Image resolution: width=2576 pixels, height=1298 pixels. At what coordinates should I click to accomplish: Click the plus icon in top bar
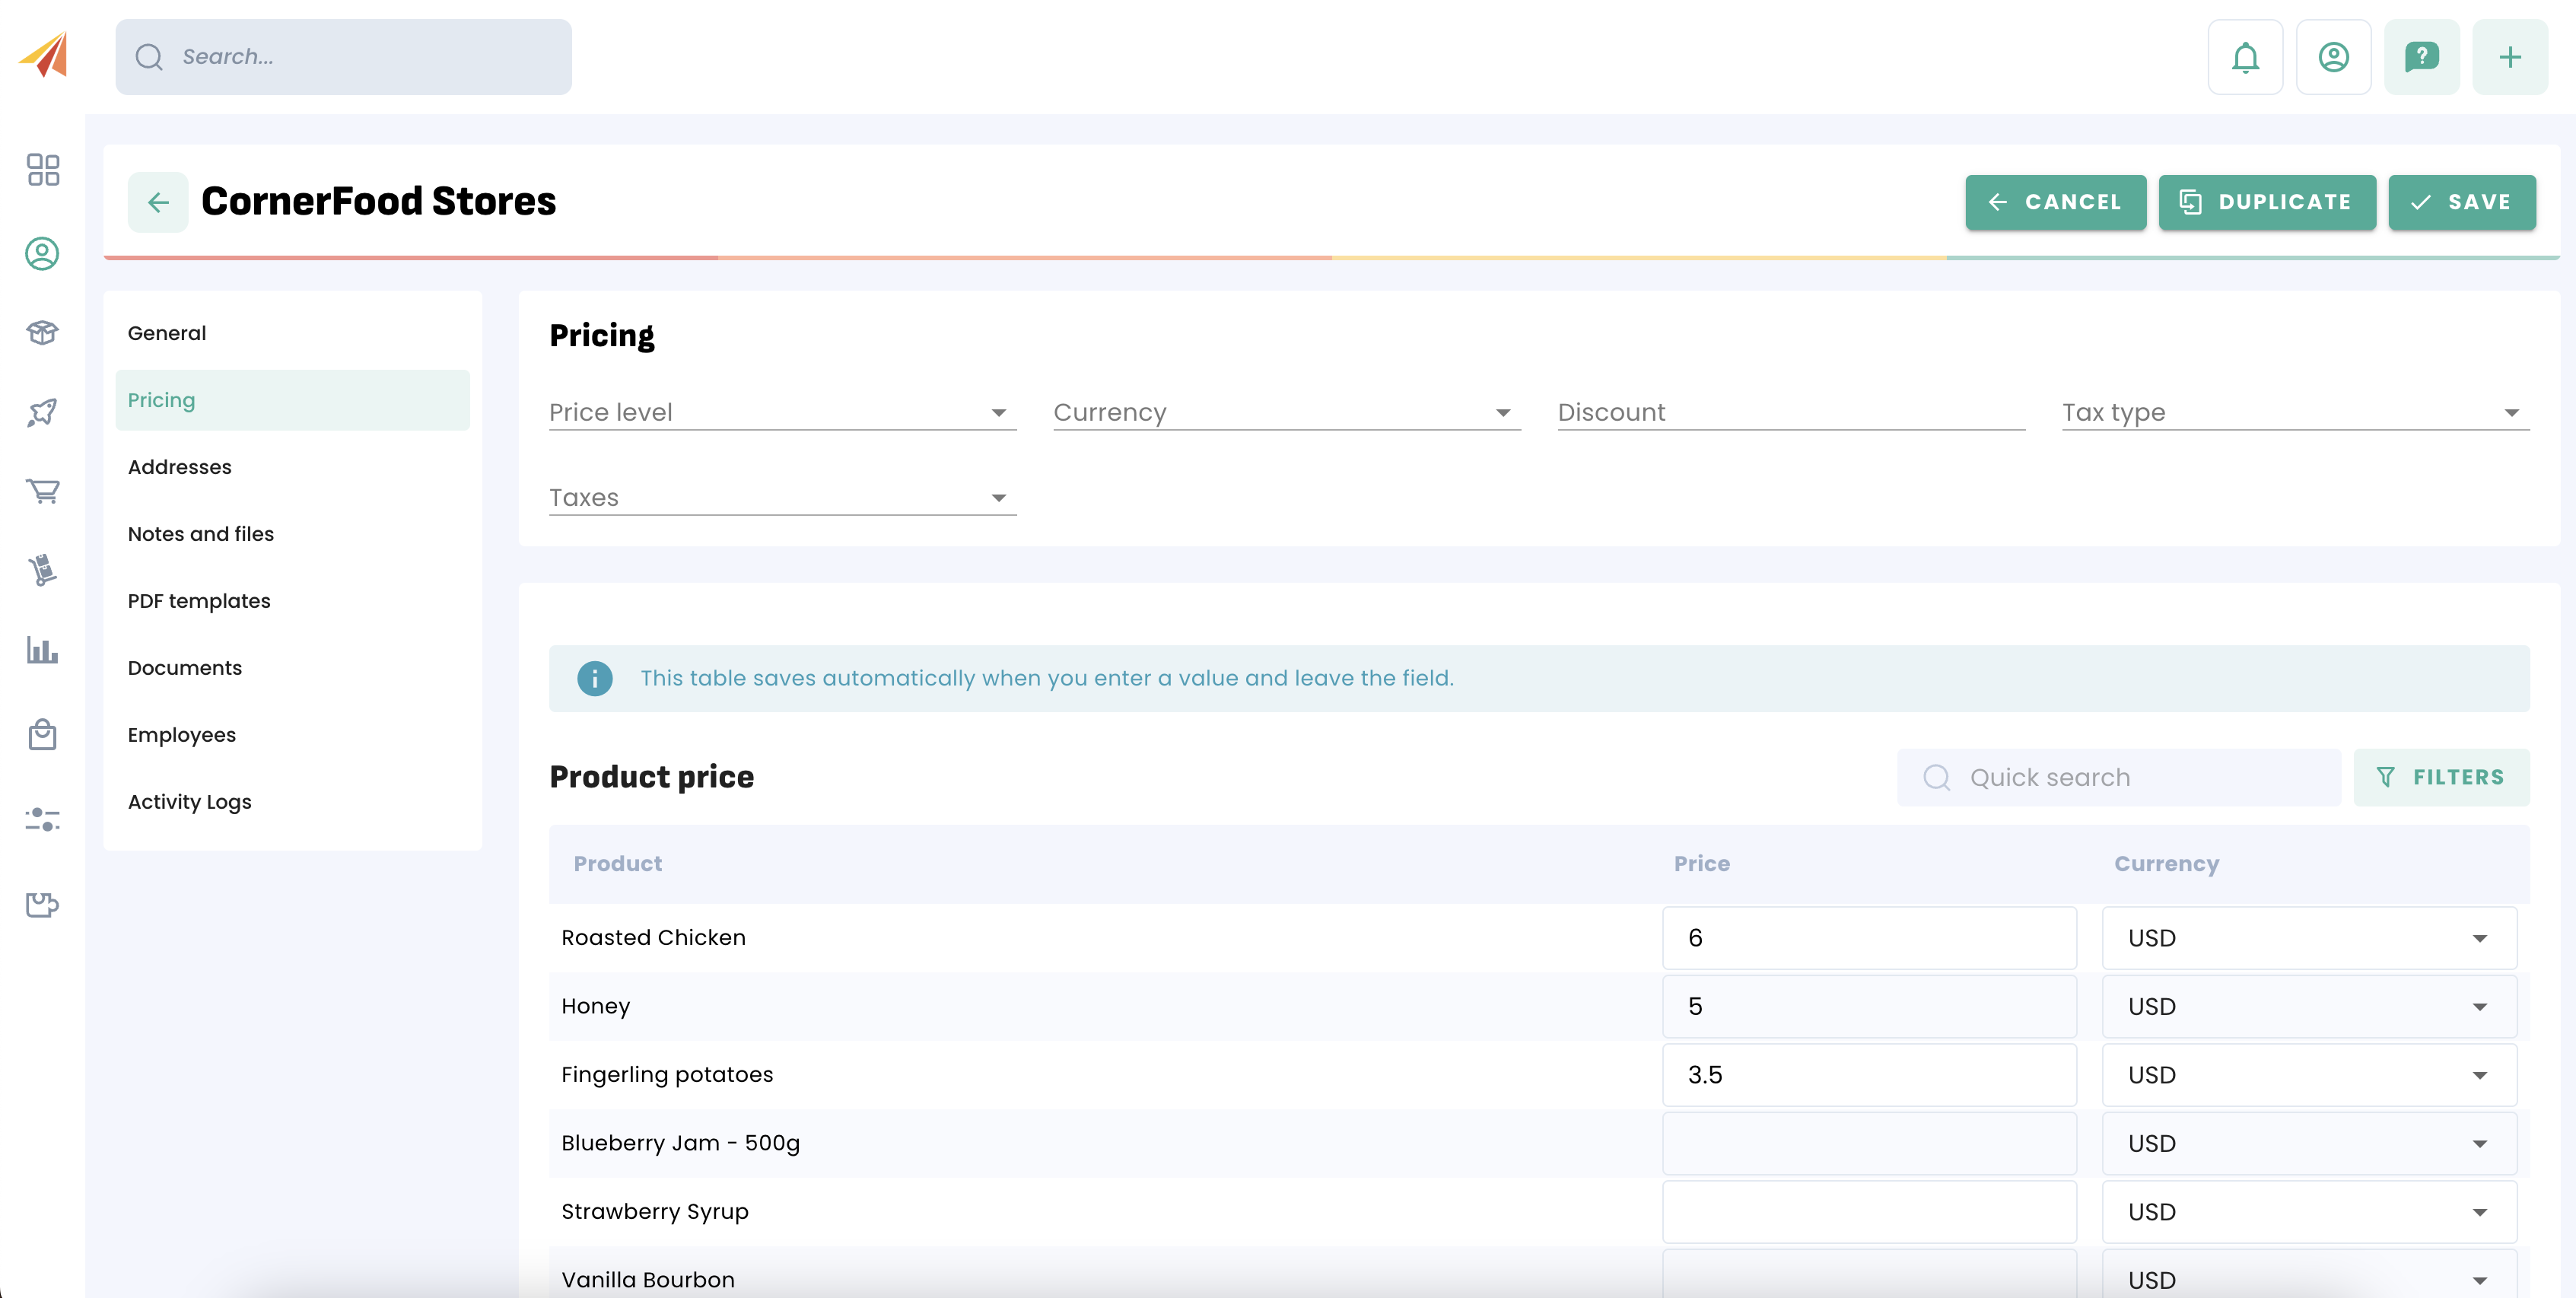(x=2509, y=57)
